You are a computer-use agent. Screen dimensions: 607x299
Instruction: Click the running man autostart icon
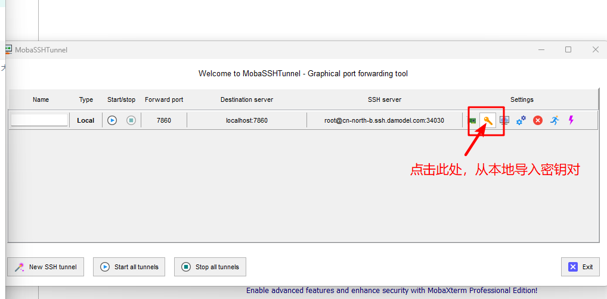(x=555, y=120)
